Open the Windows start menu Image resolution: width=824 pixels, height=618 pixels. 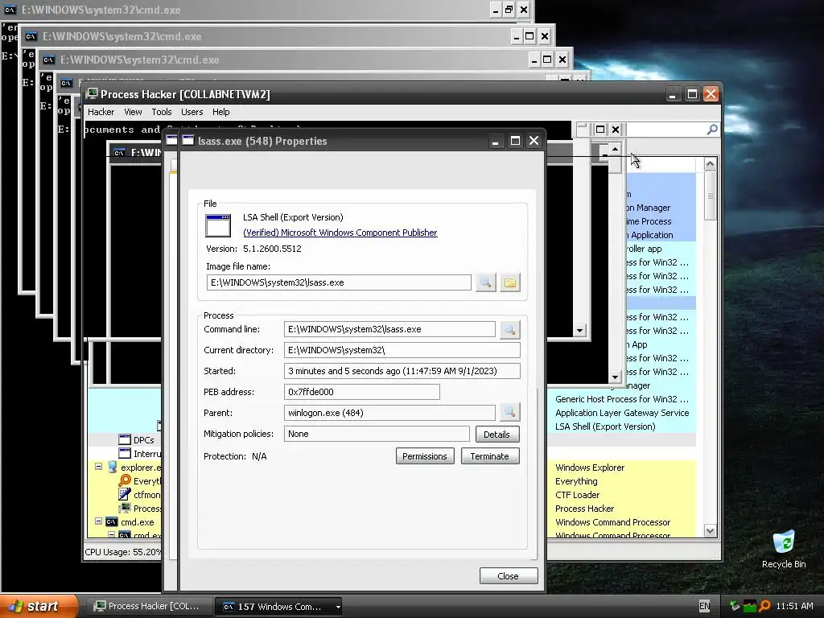tap(39, 606)
